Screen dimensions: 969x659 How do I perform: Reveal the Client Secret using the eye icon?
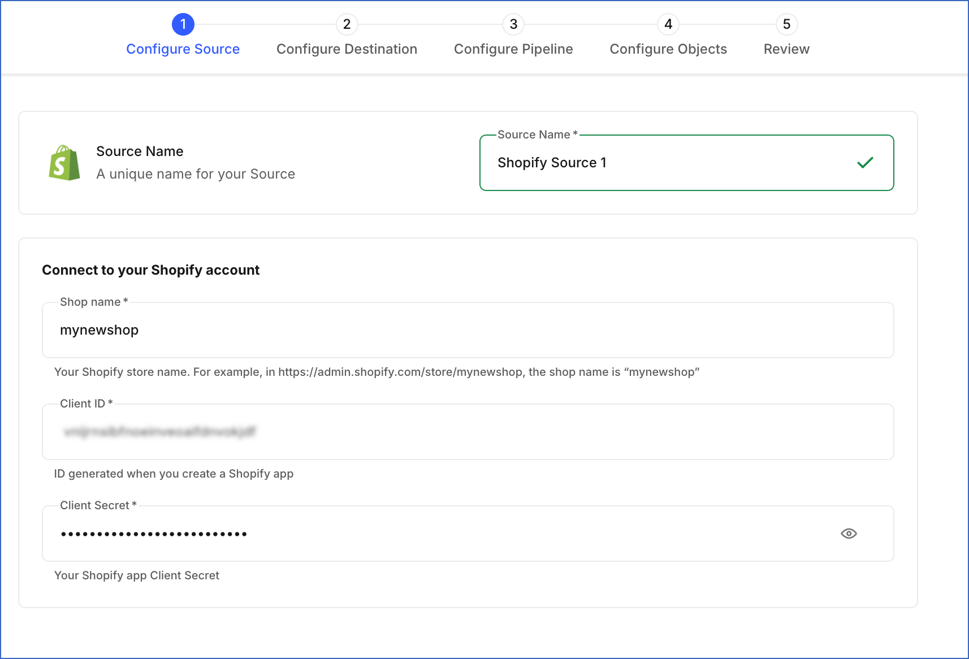pos(849,534)
